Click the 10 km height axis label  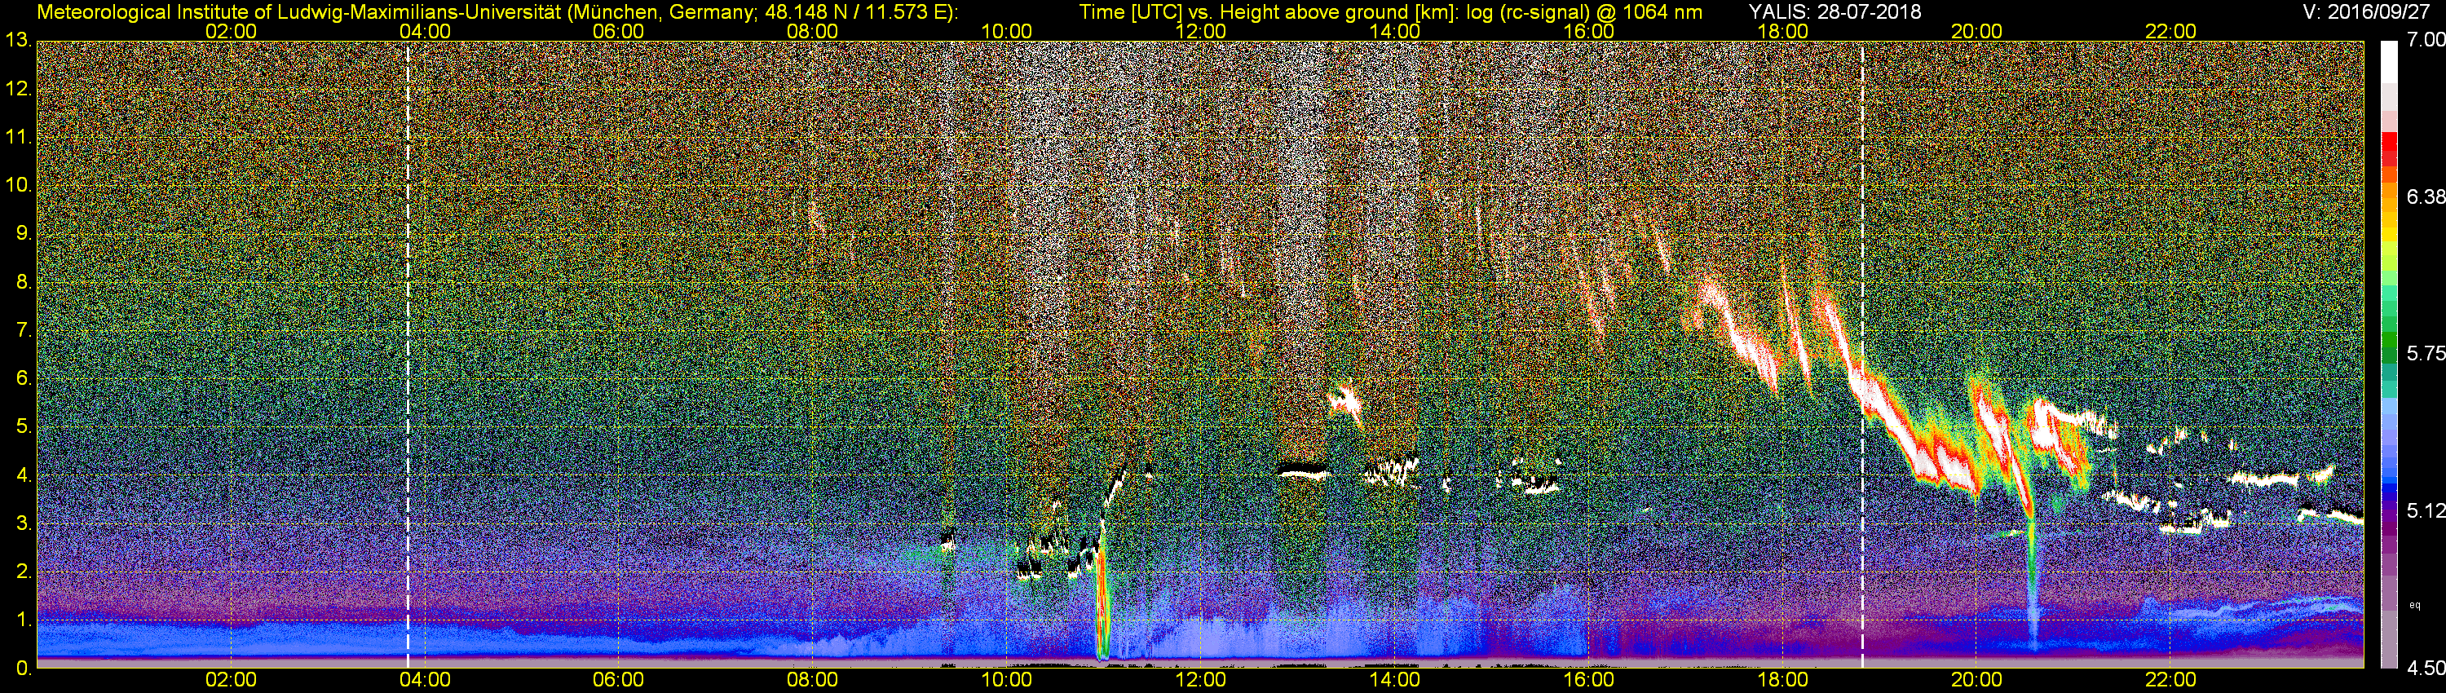18,185
